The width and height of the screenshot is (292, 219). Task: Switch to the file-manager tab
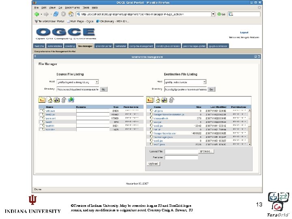click(85, 46)
